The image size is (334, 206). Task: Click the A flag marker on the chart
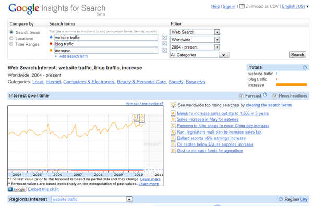(x=141, y=116)
